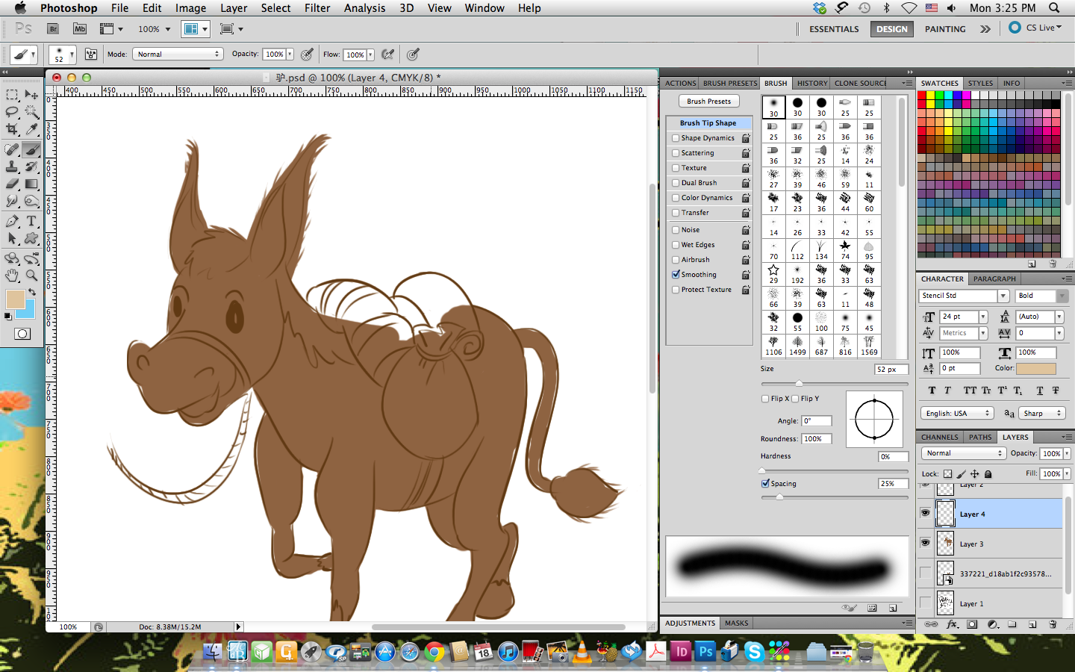
Task: Toggle the Brush panel from options bar
Action: tap(91, 55)
